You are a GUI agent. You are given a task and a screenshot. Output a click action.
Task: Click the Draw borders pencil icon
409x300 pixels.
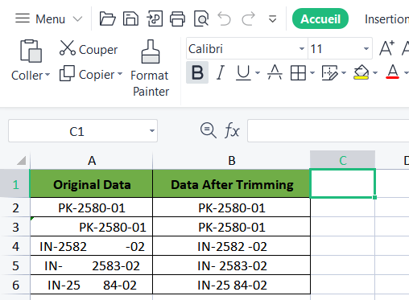coord(329,72)
